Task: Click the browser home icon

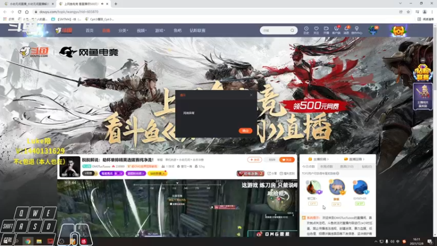Action: pos(27,11)
